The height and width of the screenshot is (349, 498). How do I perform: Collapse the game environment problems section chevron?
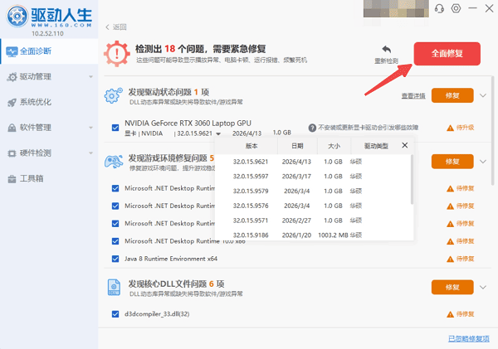coord(483,162)
